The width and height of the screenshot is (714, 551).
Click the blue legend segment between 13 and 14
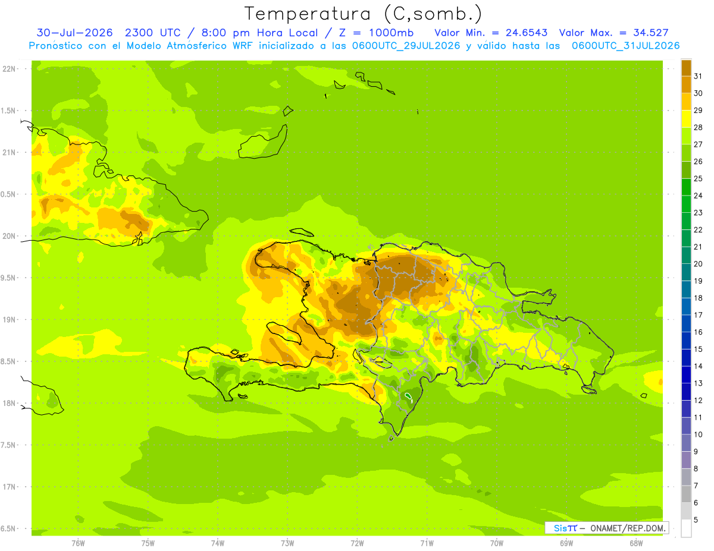(686, 375)
